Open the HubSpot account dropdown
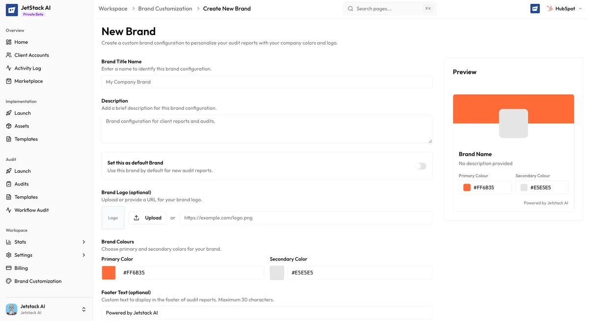 [x=563, y=8]
